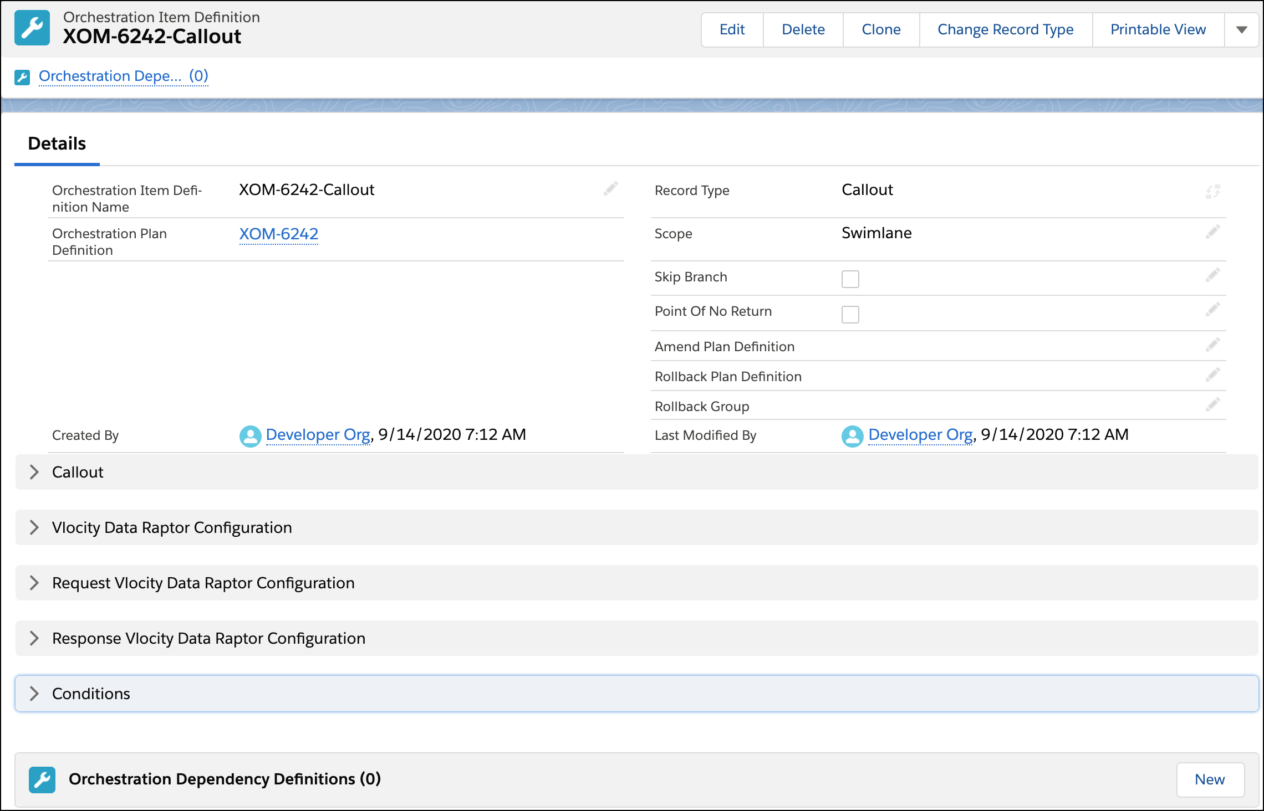Expand the Callout section
The image size is (1264, 811).
[636, 472]
